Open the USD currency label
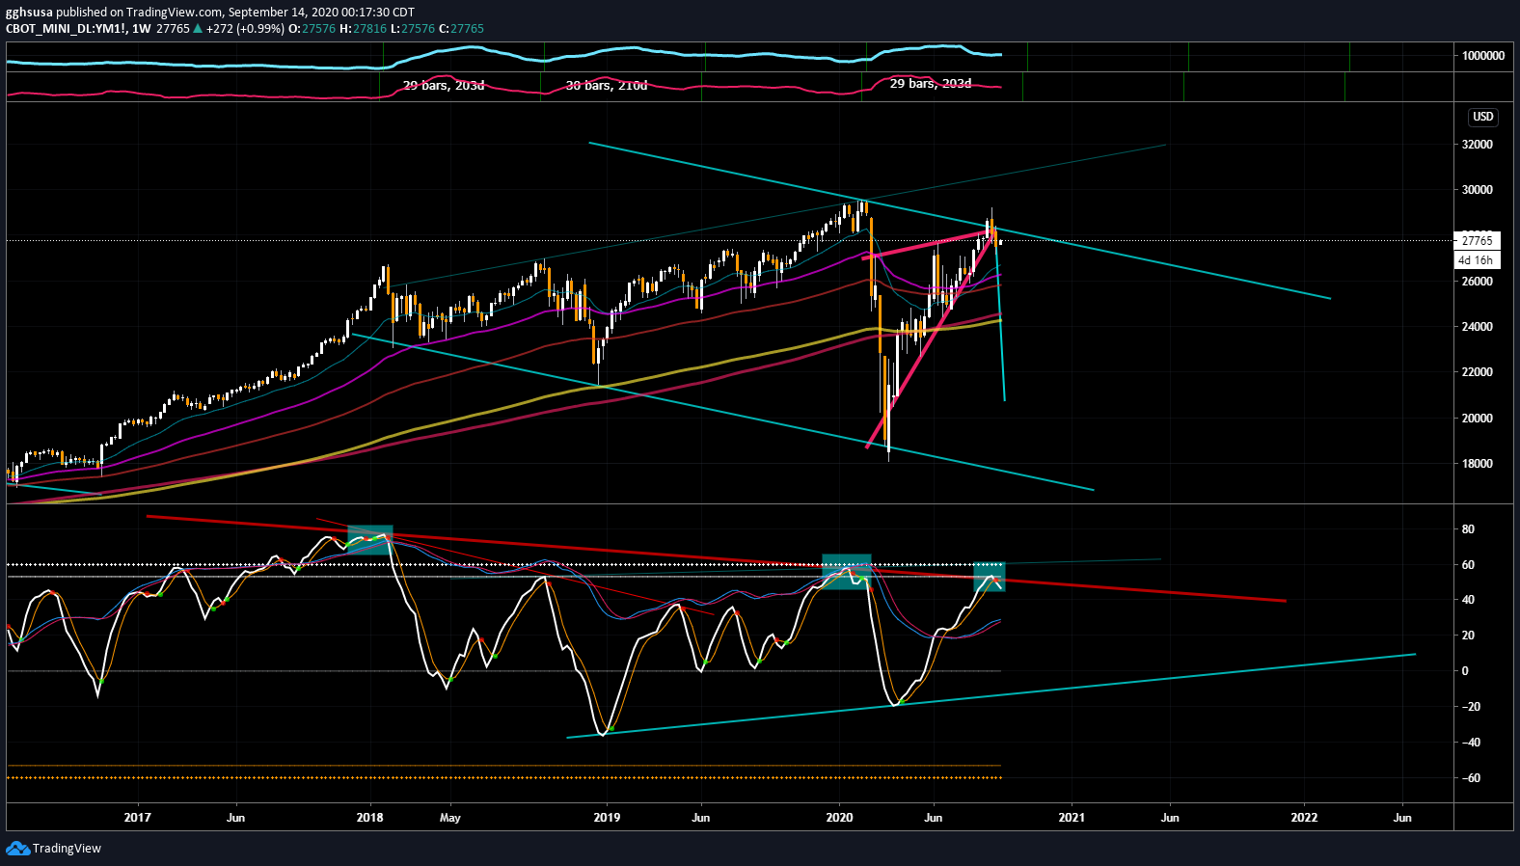The image size is (1520, 866). pos(1482,117)
